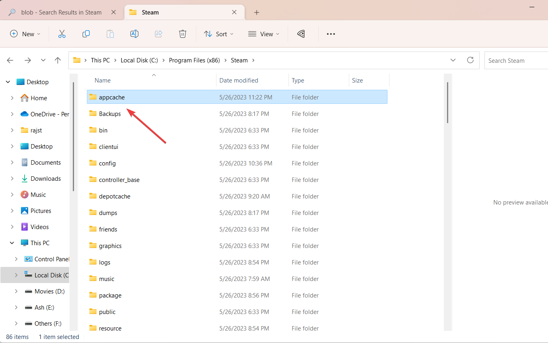Image resolution: width=548 pixels, height=343 pixels.
Task: Select Videos in navigation pane
Action: (x=39, y=227)
